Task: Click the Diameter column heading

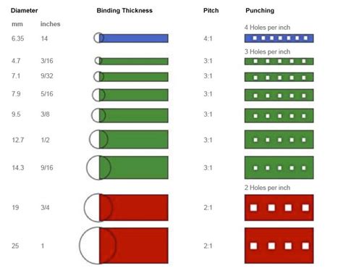Action: point(24,11)
